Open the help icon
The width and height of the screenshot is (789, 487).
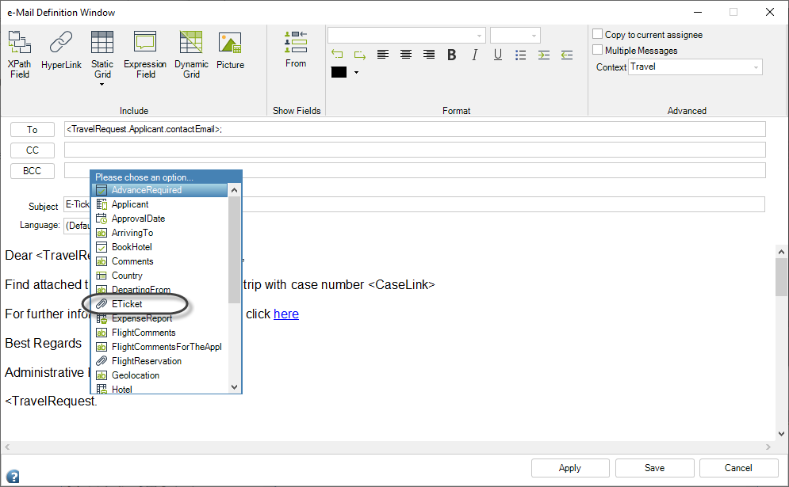tap(13, 476)
